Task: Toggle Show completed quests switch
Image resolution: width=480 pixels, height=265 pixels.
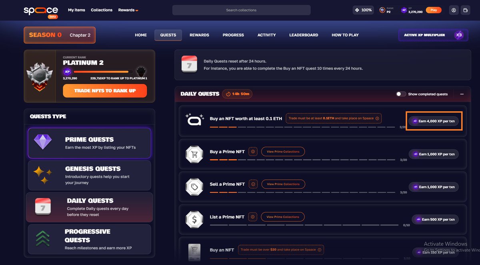Action: (401, 94)
